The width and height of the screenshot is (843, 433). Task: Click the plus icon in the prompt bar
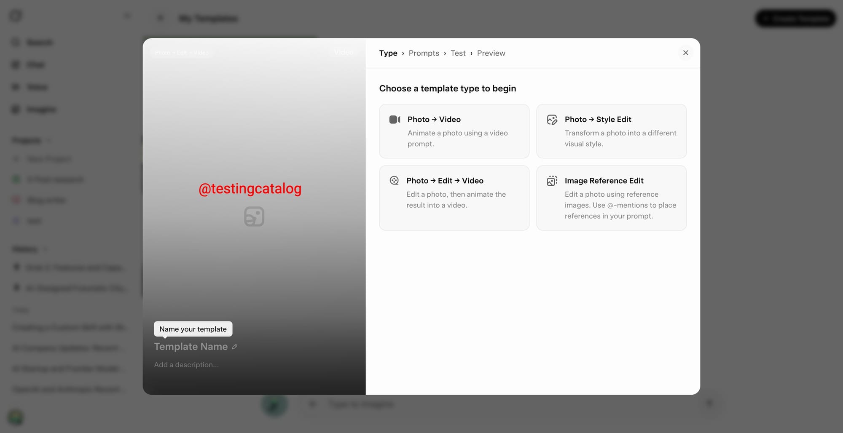click(x=312, y=404)
